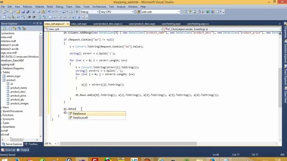287x161 pixels.
Task: Open the Output panel
Action: [x=23, y=150]
